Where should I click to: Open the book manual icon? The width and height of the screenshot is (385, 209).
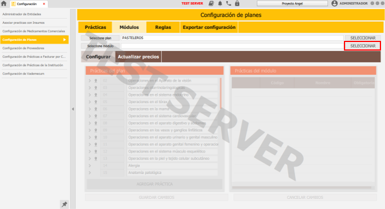click(211, 3)
